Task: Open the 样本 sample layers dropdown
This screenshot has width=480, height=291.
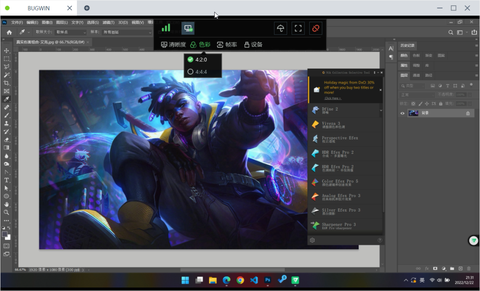Action: [127, 32]
